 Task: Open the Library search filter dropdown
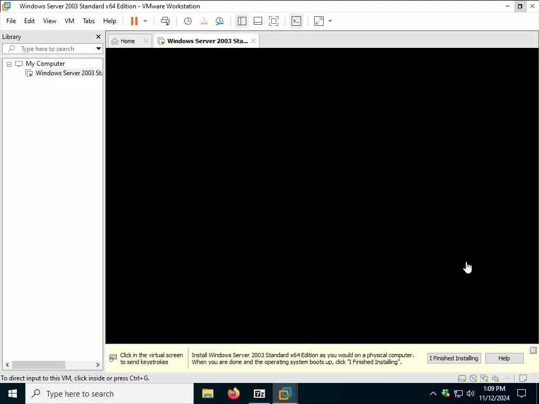tap(98, 49)
